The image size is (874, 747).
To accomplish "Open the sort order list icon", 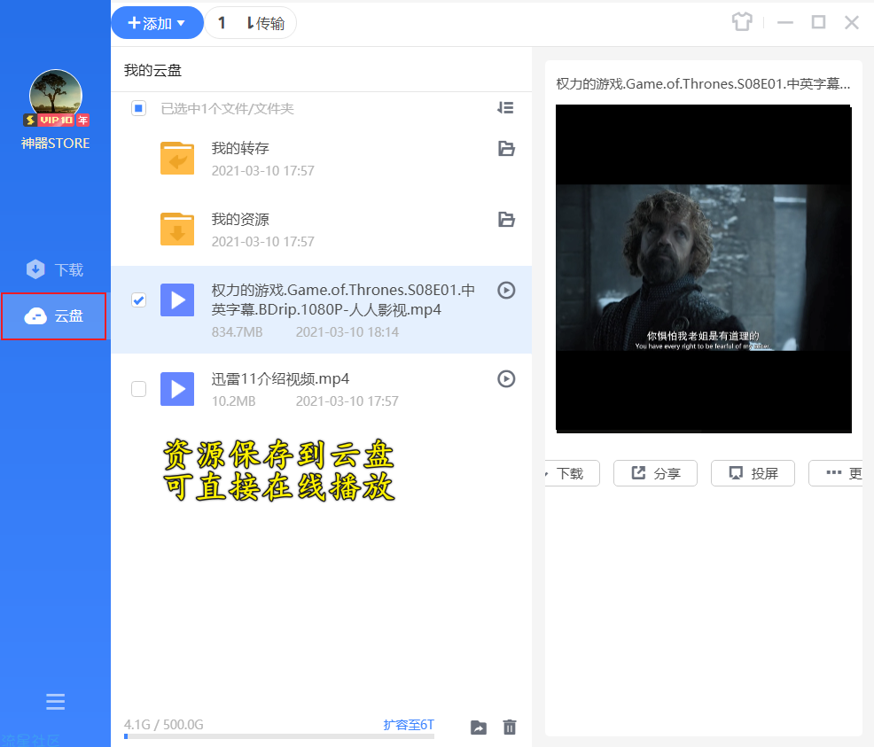I will tap(505, 107).
